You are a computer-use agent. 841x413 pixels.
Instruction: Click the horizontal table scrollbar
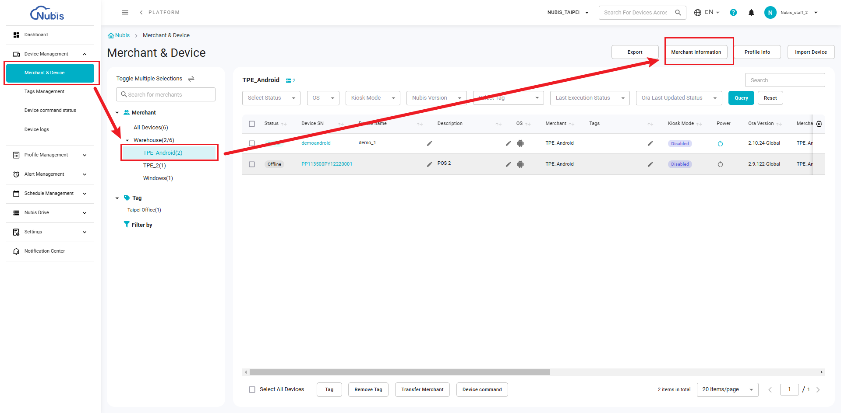click(x=399, y=372)
